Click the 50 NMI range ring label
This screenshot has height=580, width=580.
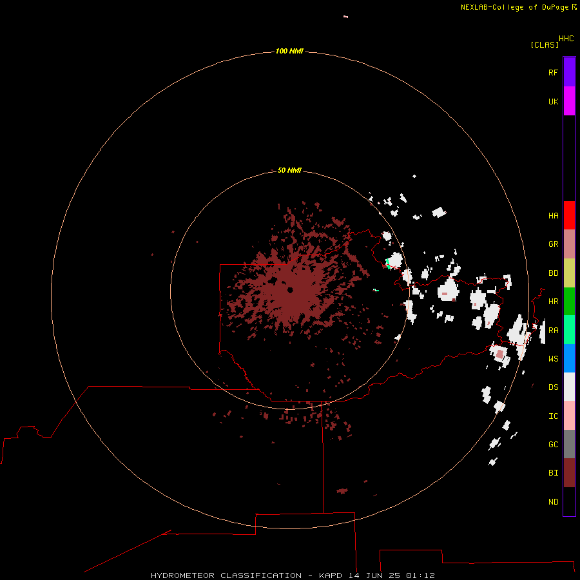(x=289, y=170)
